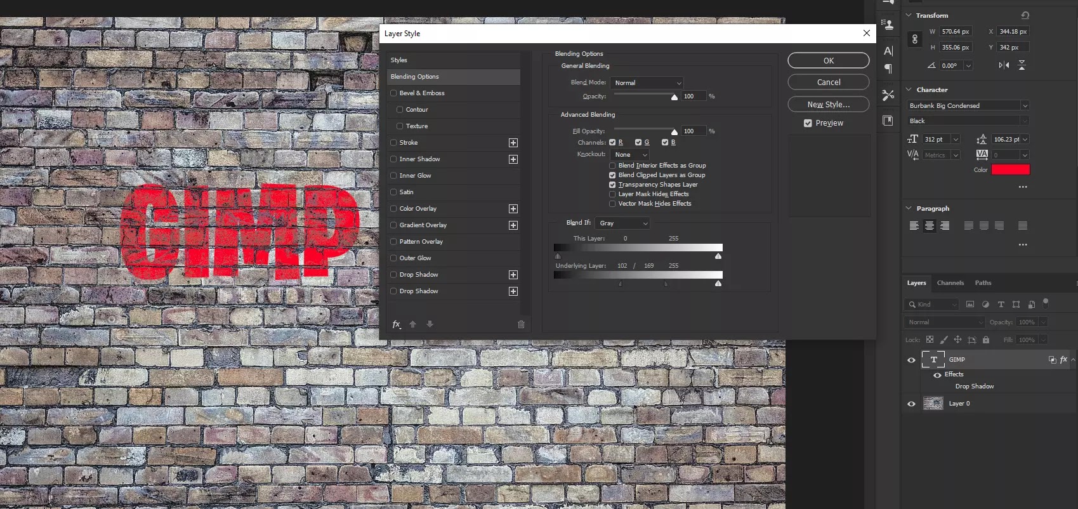
Task: Click the General Blending Opacity slider handle
Action: tap(674, 97)
